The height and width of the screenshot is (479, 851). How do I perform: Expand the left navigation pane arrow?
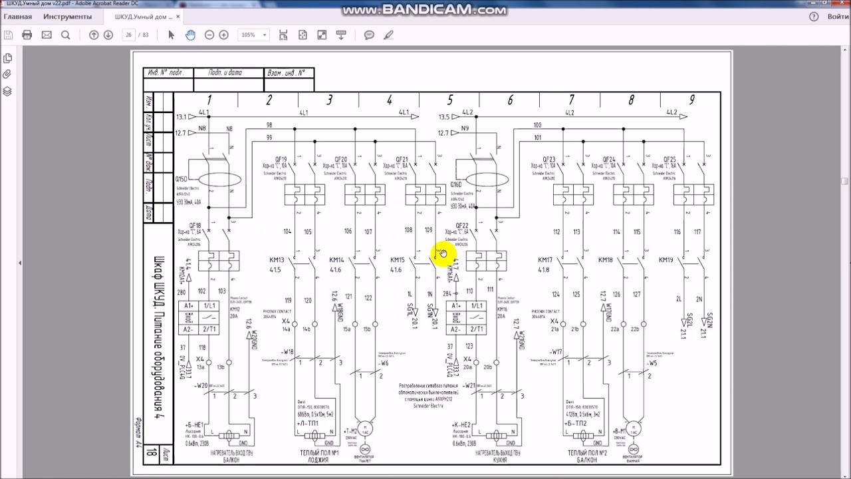point(19,263)
